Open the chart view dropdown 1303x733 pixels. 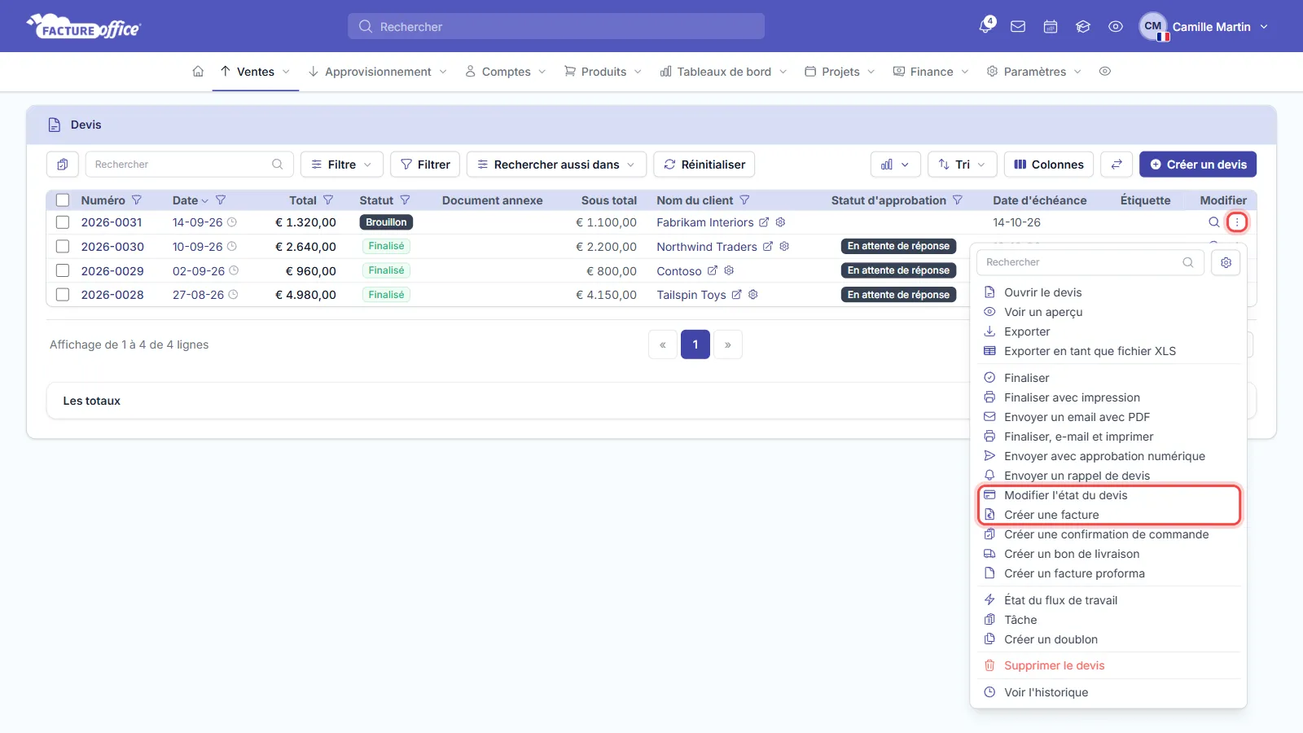(x=896, y=165)
